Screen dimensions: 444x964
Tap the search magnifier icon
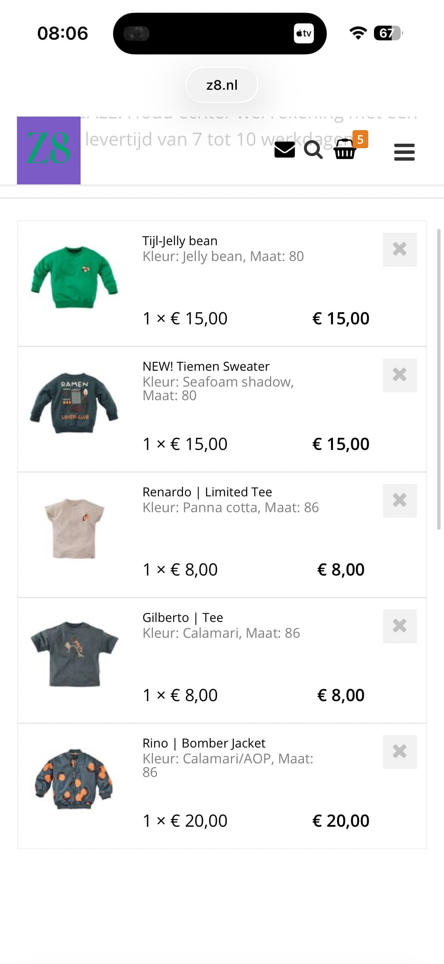coord(313,150)
